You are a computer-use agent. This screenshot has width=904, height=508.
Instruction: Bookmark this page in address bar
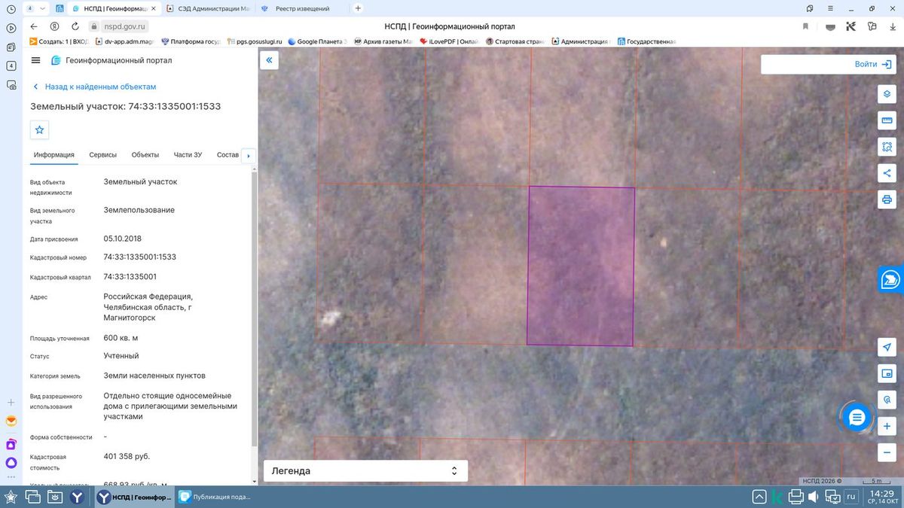coord(805,26)
